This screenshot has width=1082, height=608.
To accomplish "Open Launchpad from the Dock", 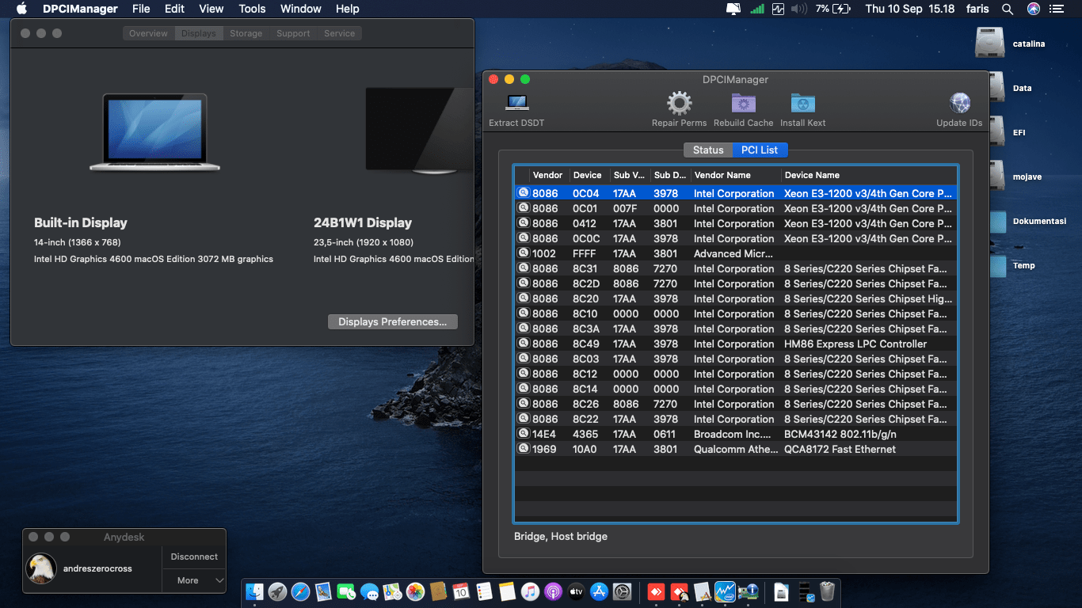I will pos(277,591).
